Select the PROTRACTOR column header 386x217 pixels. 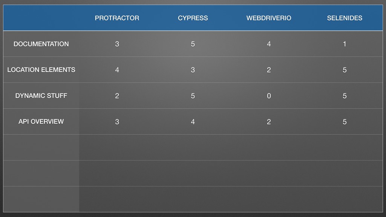point(117,18)
